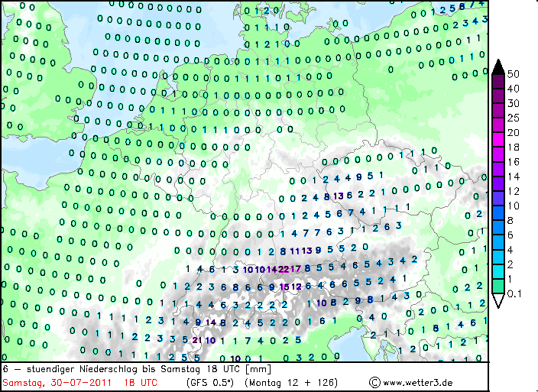Click the legend label 30
Image resolution: width=538 pixels, height=392 pixels.
click(x=514, y=103)
